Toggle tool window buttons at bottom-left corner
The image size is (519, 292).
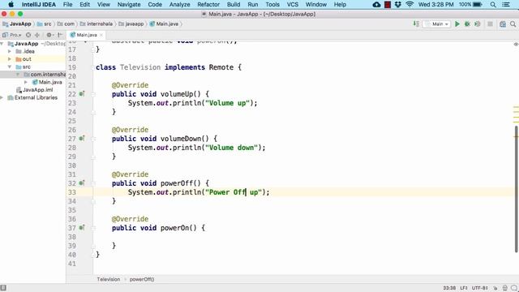pos(3,288)
